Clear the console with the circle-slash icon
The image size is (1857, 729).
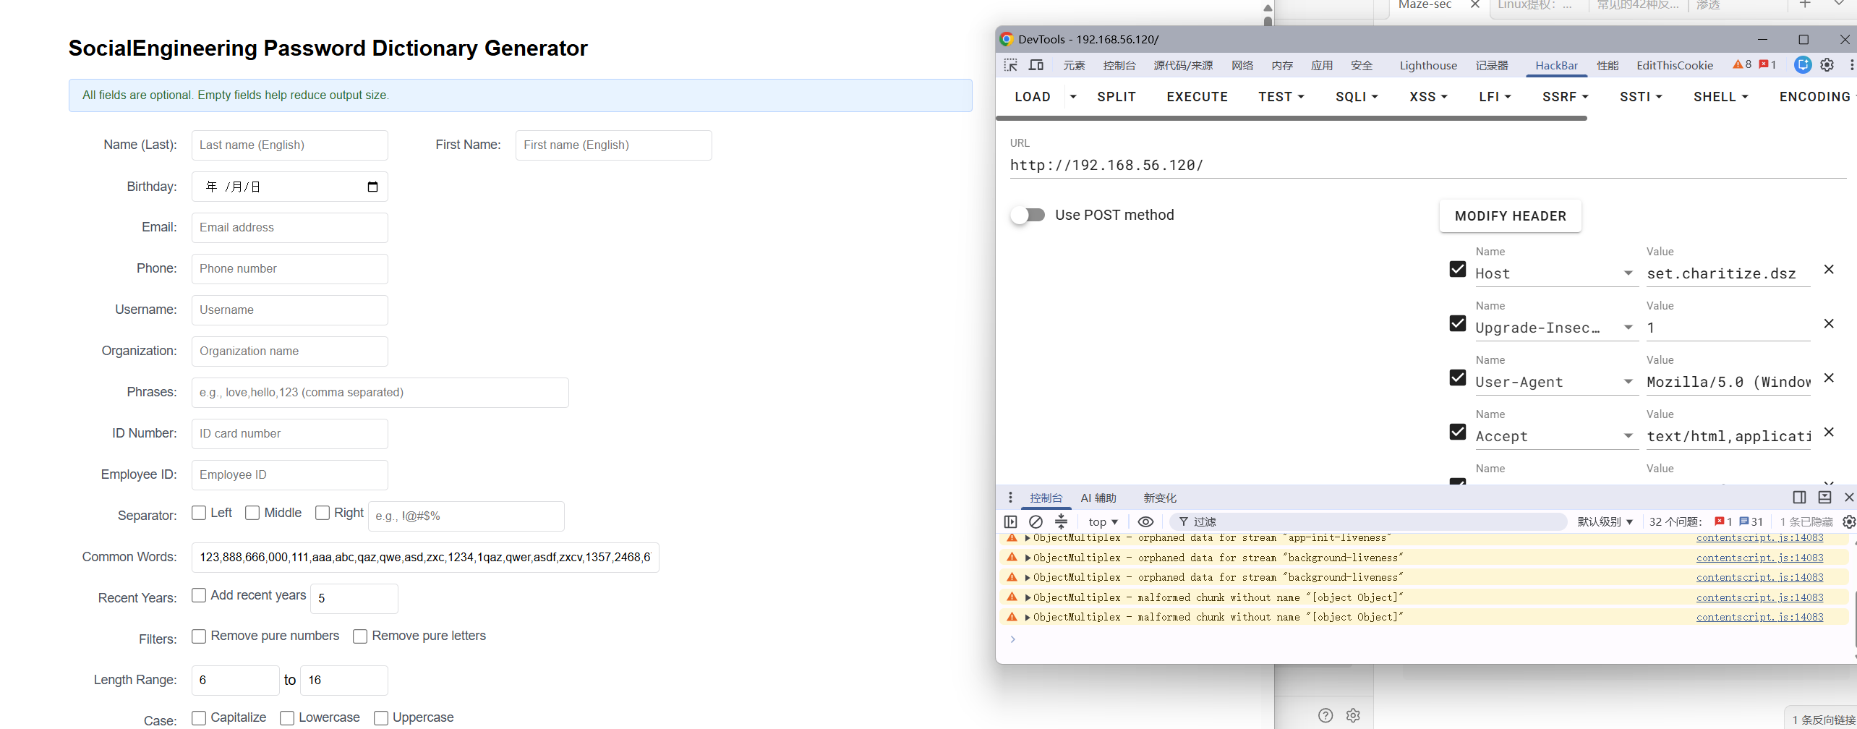[x=1036, y=521]
